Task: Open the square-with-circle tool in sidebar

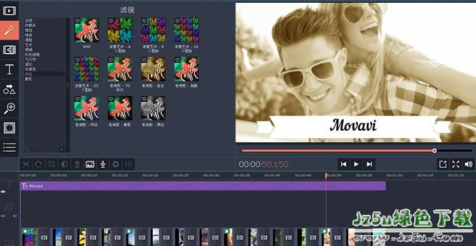Action: click(x=9, y=128)
